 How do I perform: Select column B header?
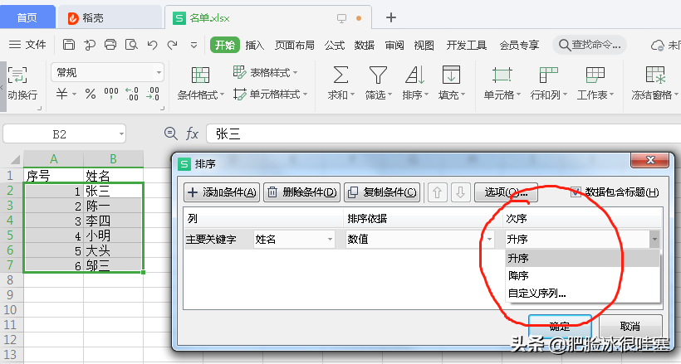113,159
